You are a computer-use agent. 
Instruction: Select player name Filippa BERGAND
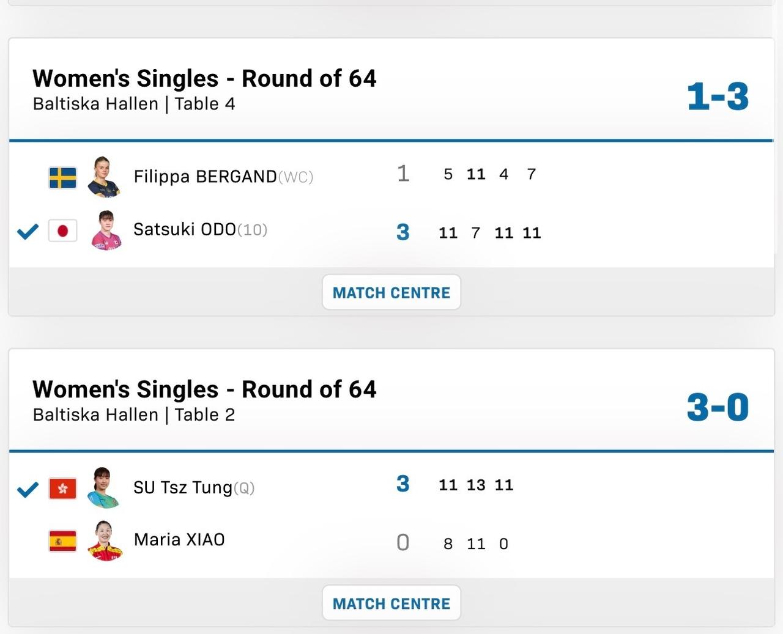point(205,177)
